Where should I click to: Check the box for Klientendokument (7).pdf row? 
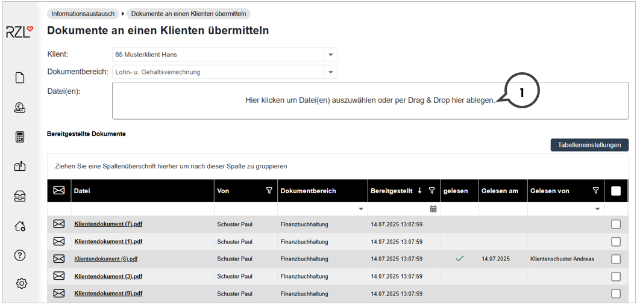coord(615,224)
